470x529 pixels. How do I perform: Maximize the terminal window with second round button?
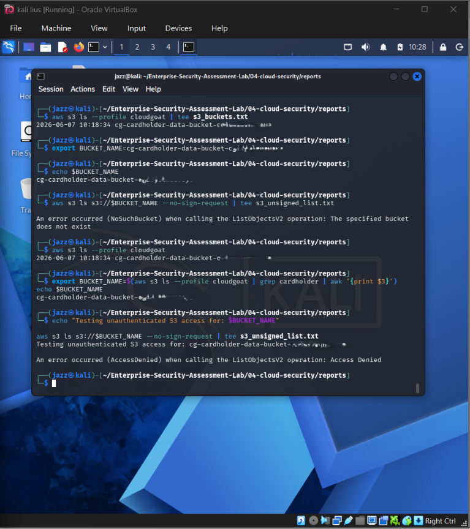405,77
